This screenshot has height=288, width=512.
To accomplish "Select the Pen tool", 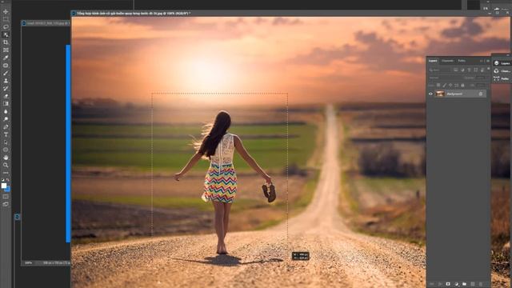I will (6, 126).
